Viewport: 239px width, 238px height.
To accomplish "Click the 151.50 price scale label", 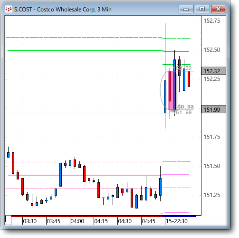I will [x=212, y=166].
